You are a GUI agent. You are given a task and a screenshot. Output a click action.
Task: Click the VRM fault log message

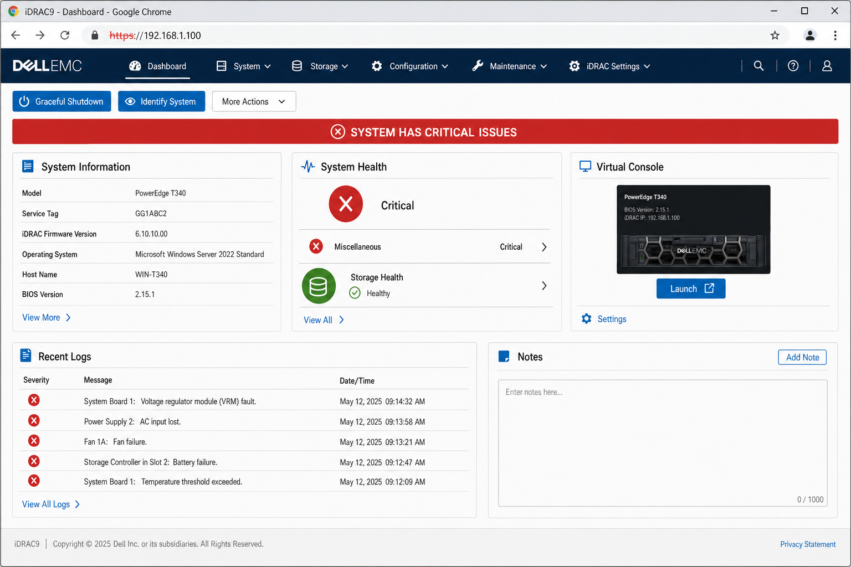(x=170, y=401)
